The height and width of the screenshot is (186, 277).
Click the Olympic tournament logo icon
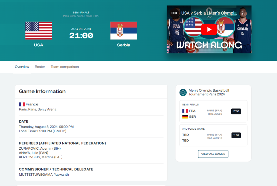[183, 92]
